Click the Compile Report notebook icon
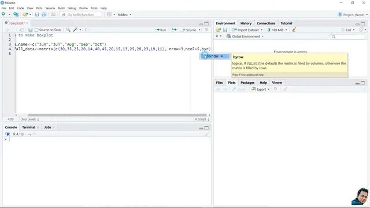This screenshot has height=208, width=370. tap(86, 29)
